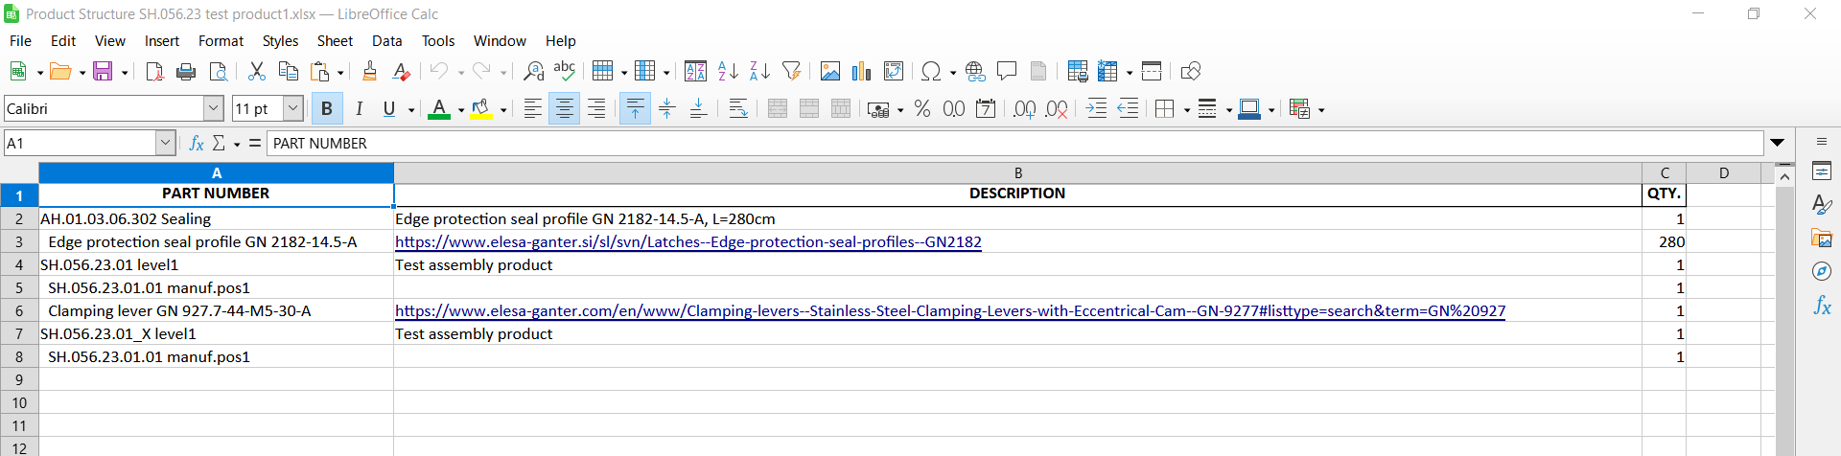Toggle Bold formatting
The height and width of the screenshot is (456, 1841).
coord(327,109)
